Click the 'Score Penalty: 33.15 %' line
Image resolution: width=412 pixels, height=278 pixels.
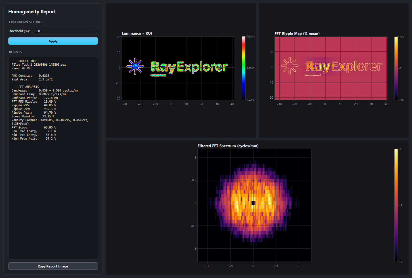click(x=33, y=116)
